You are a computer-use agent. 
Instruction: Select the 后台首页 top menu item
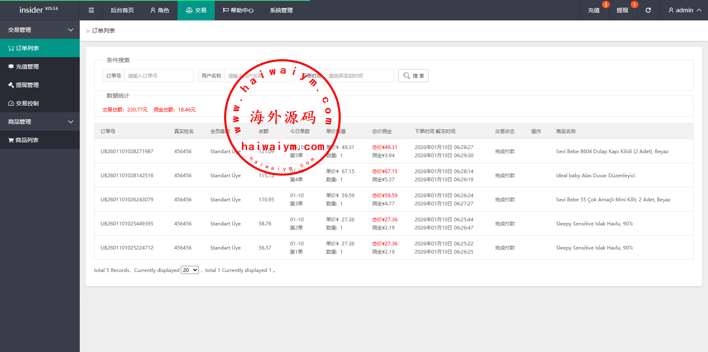[122, 10]
